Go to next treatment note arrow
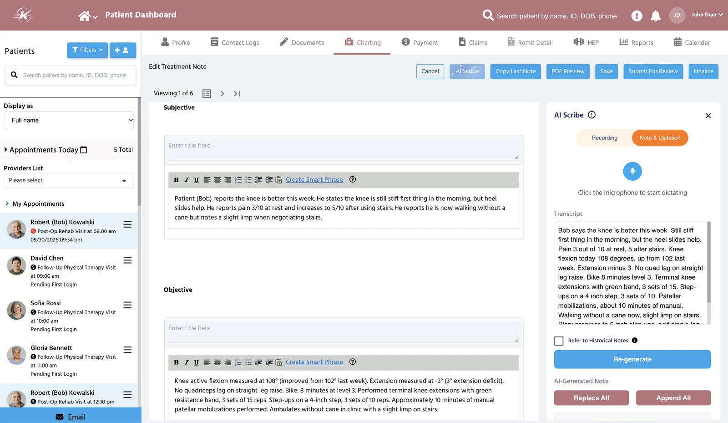 pyautogui.click(x=222, y=93)
